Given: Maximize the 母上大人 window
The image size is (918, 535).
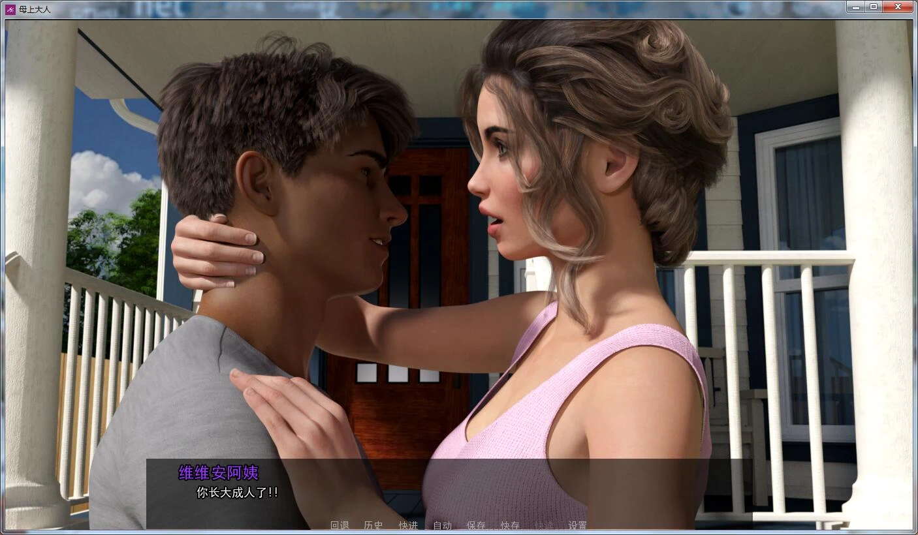Looking at the screenshot, I should click(x=874, y=7).
